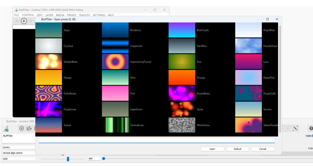Viewport: 313px width, 166px height.
Task: Select the FractalCloud preset thumbnail
Action: tap(249, 46)
